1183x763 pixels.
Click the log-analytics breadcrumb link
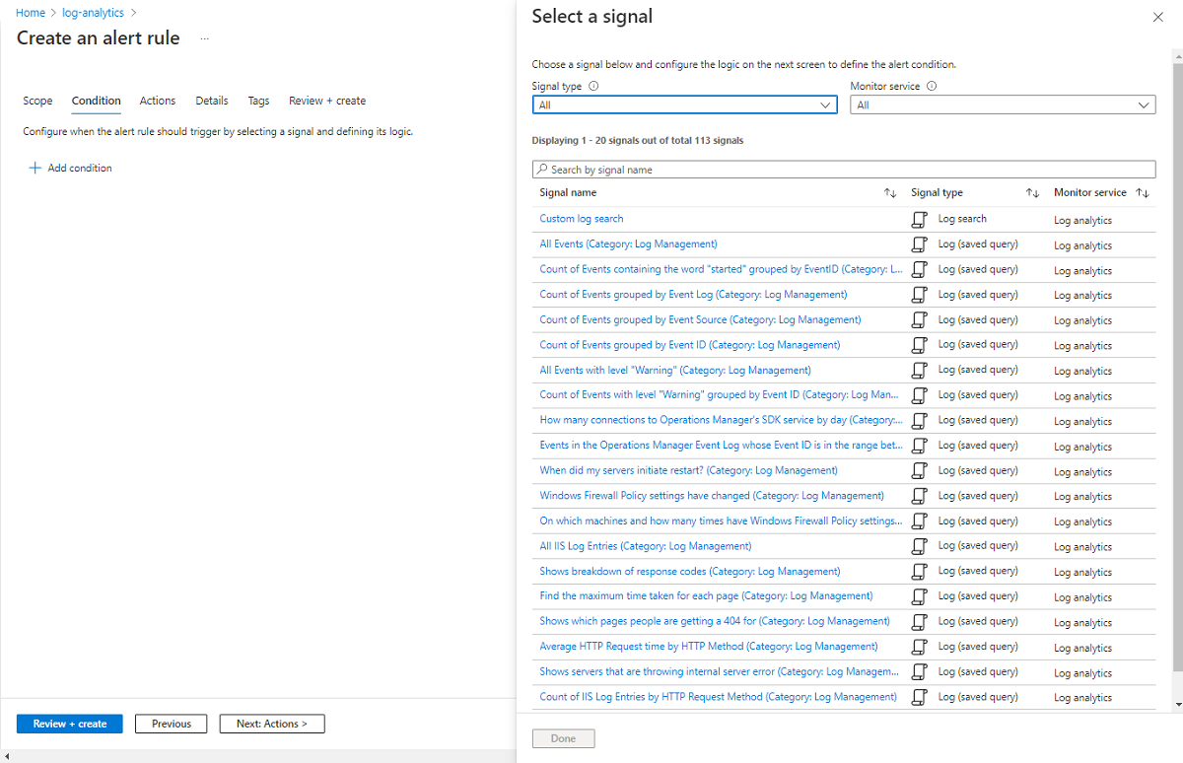pos(93,13)
